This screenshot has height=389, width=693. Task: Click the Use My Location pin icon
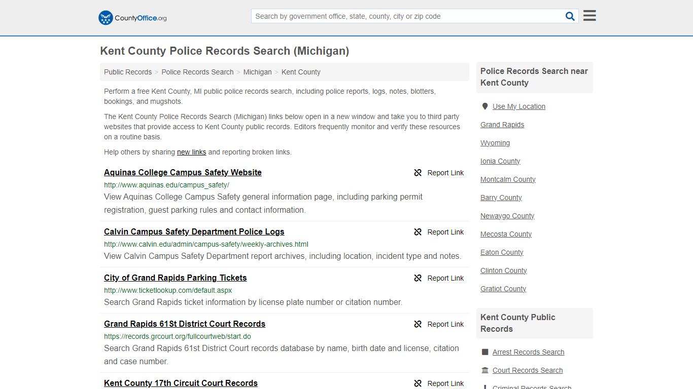click(485, 106)
